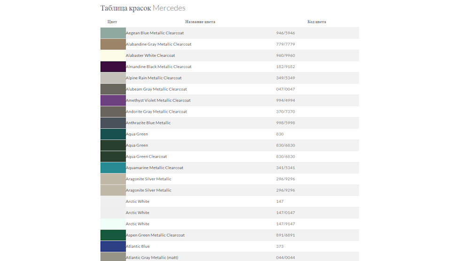
Task: Click the name "Alabandine Gray Metallic Clearcoat"
Action: tap(158, 44)
